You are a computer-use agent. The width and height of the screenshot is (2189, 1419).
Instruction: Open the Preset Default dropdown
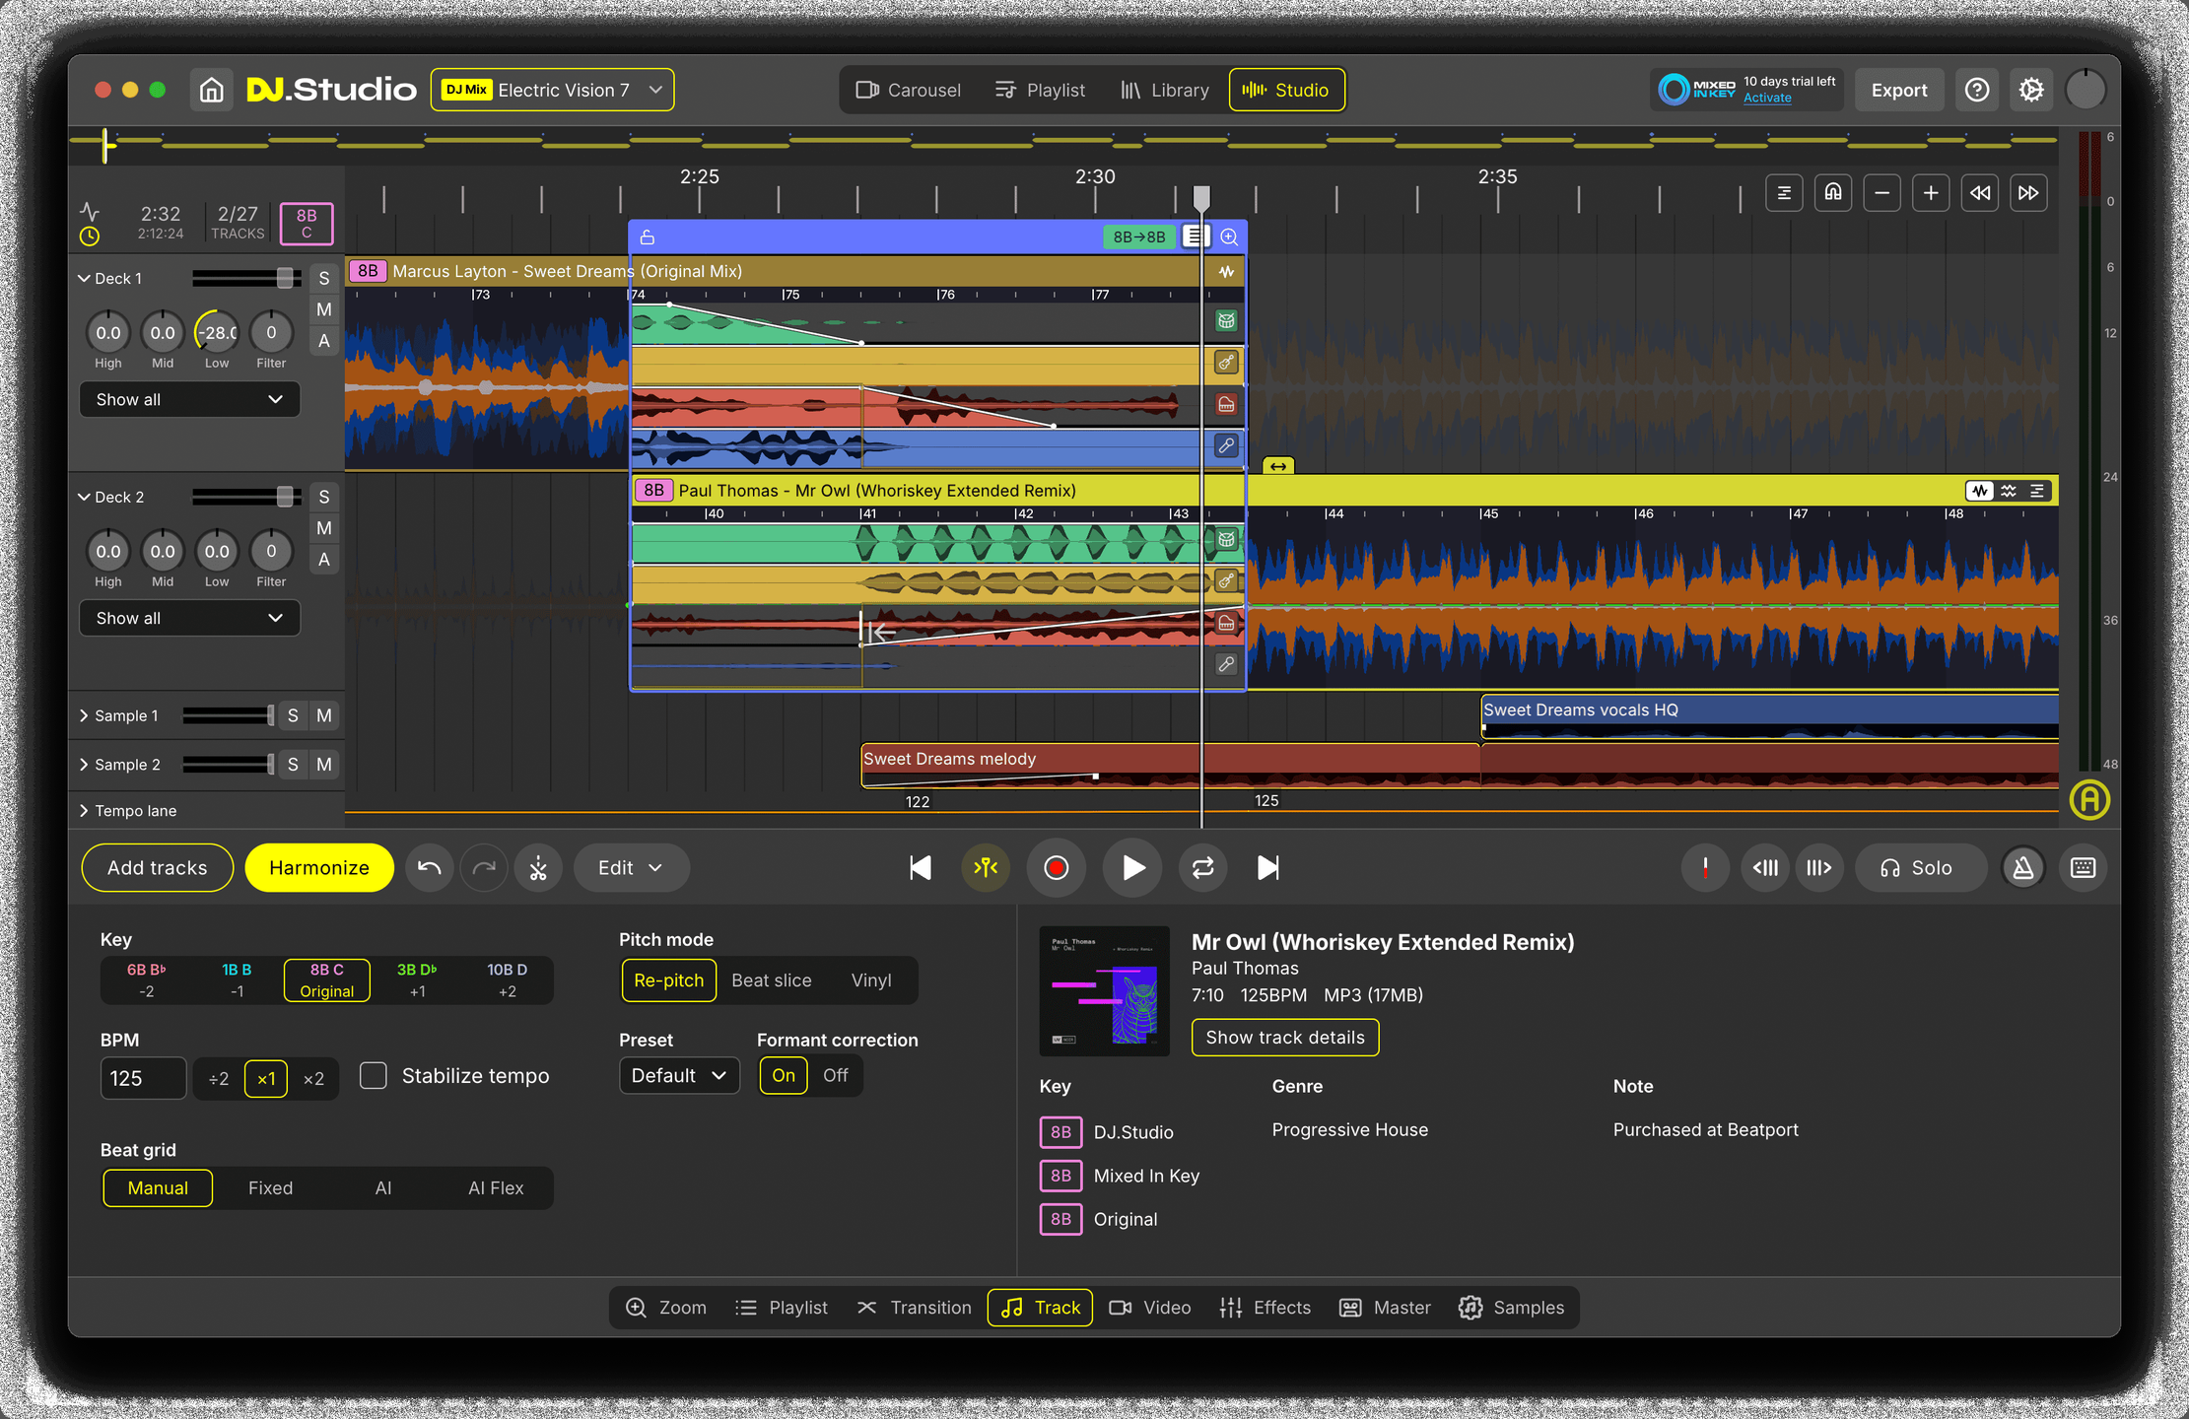point(678,1075)
